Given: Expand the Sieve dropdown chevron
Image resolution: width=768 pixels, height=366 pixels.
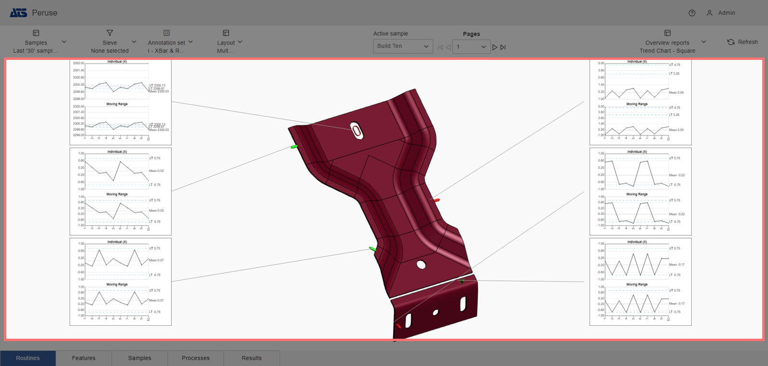Looking at the screenshot, I should pyautogui.click(x=134, y=42).
